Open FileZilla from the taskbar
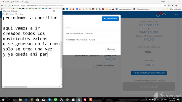This screenshot has width=182, height=102. (x=85, y=99)
